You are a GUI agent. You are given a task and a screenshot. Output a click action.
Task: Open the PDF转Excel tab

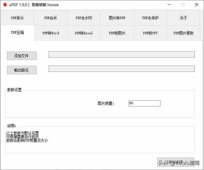click(x=84, y=33)
